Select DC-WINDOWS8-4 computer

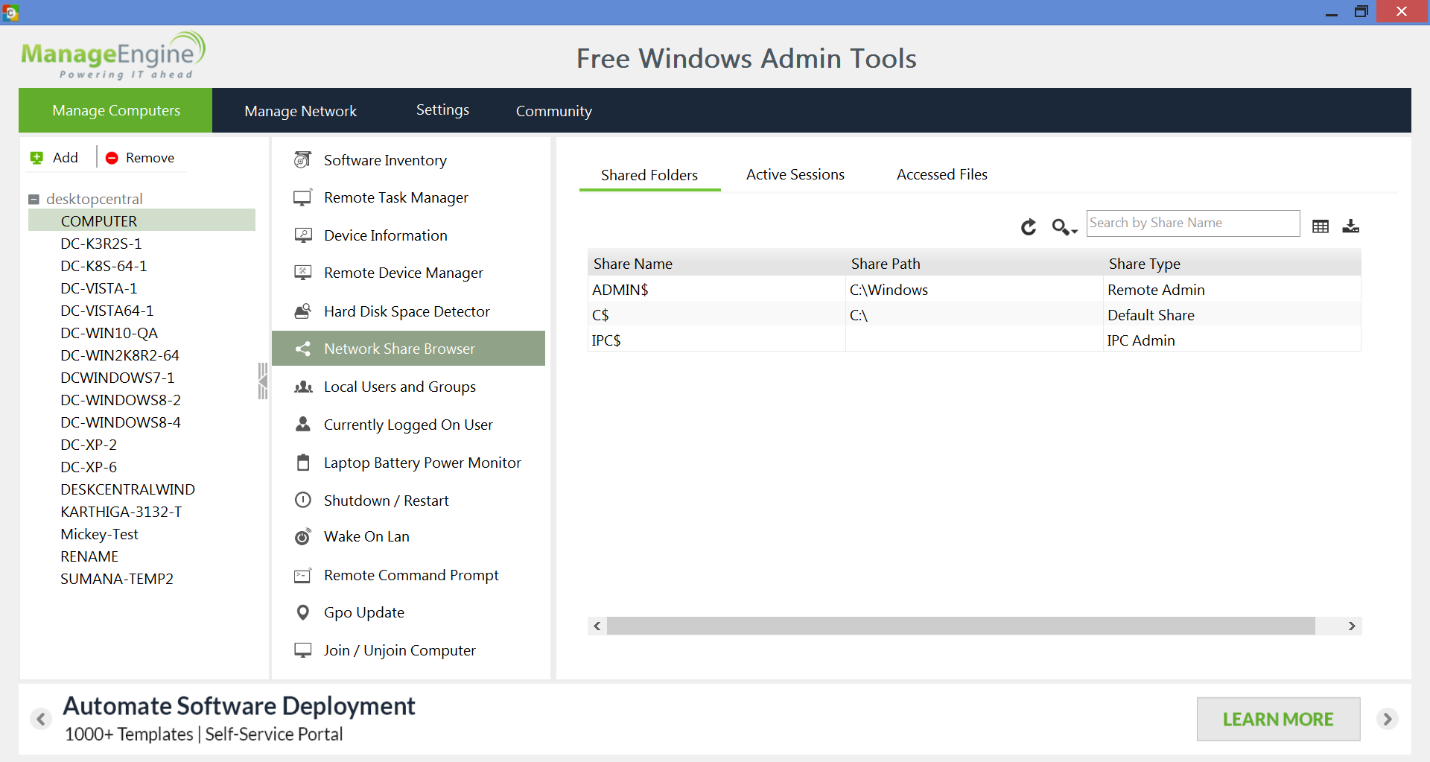120,422
